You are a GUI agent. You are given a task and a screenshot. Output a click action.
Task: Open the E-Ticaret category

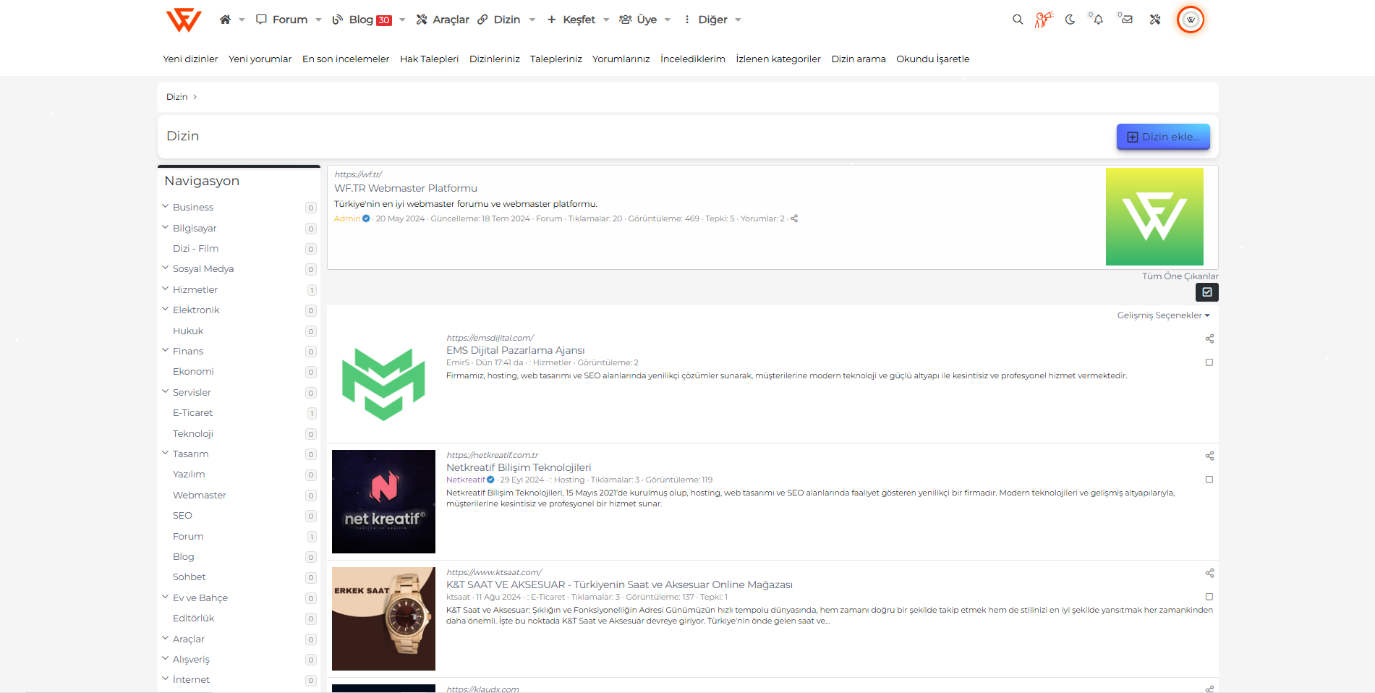tap(192, 412)
